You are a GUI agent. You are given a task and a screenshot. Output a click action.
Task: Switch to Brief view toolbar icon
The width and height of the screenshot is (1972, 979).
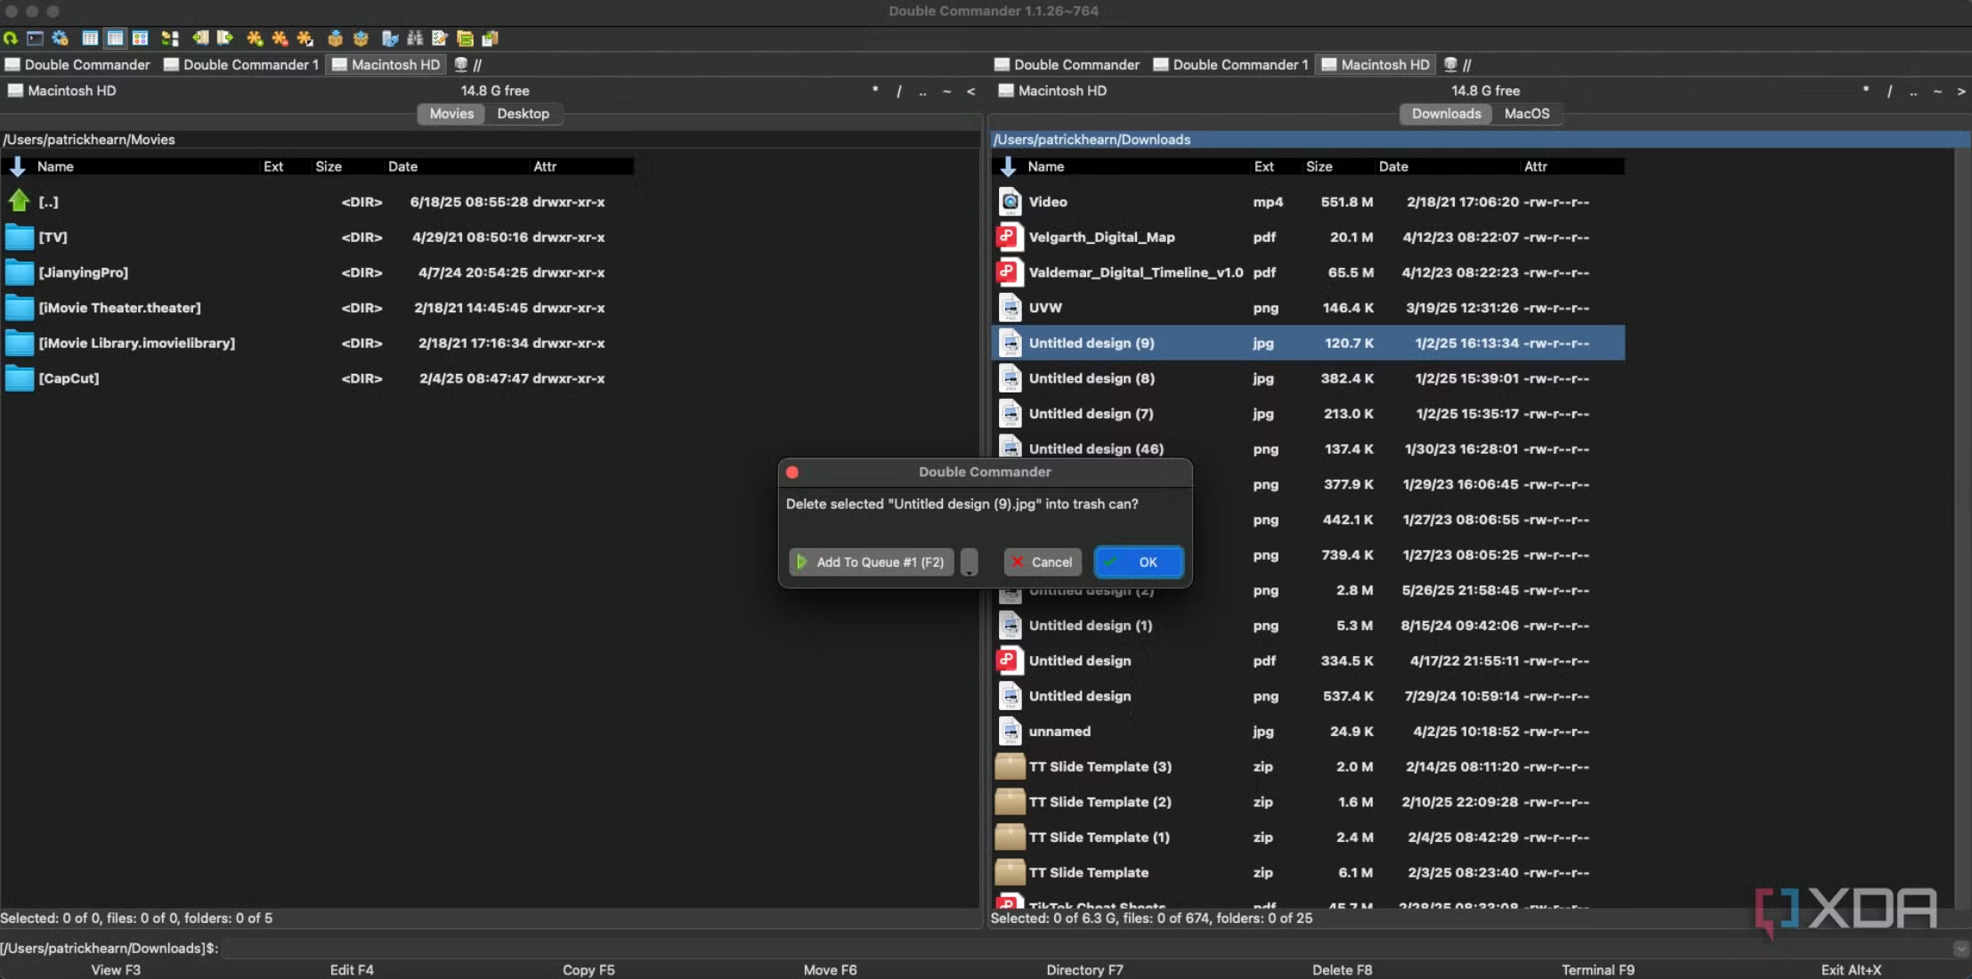point(90,38)
